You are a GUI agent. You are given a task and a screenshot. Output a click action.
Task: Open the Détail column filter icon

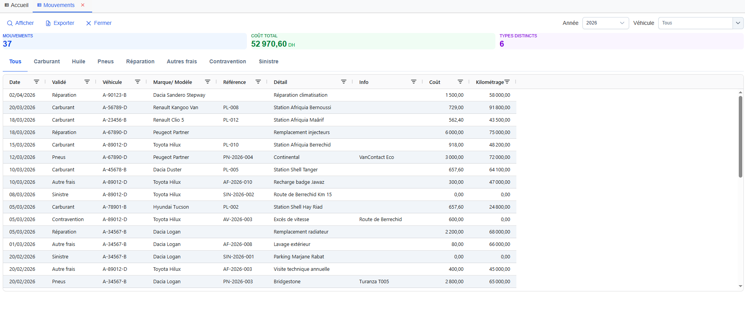[343, 82]
